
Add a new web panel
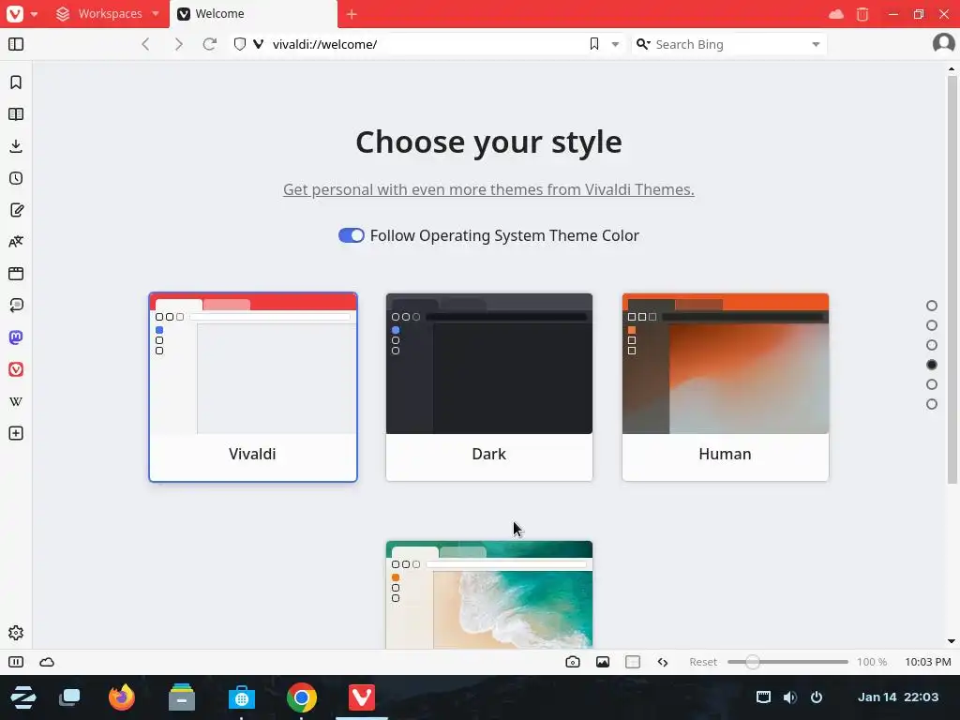coord(16,433)
